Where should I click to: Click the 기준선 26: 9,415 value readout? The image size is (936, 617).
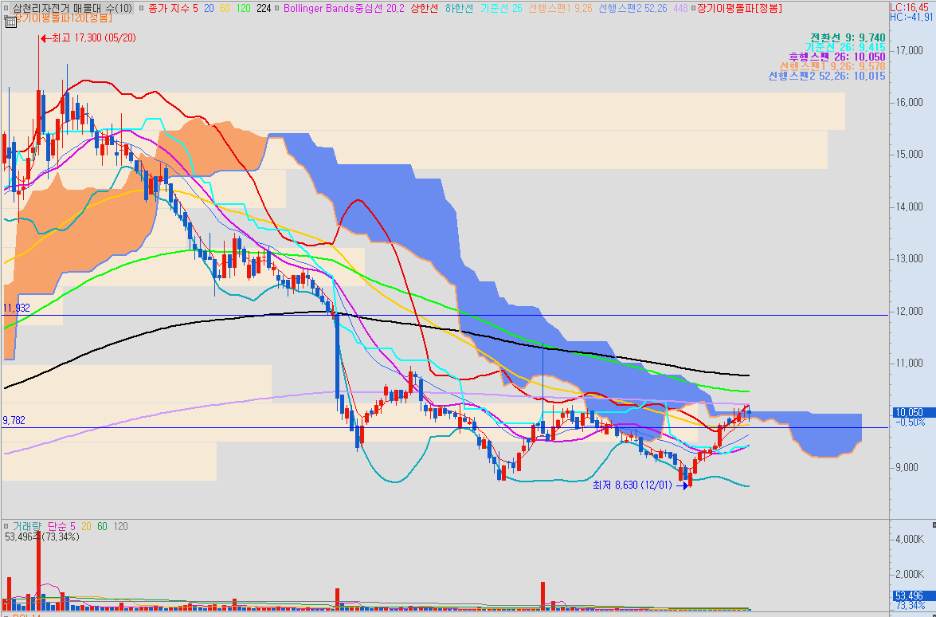coord(844,47)
